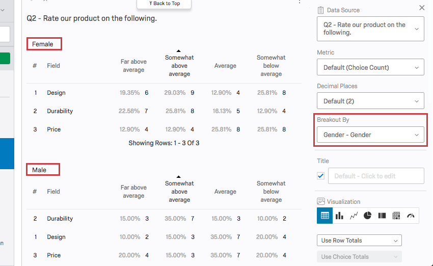Switch to bar chart visualization
This screenshot has width=433, height=266.
(x=339, y=216)
